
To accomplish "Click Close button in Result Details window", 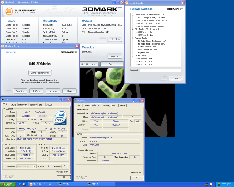I will click(176, 79).
